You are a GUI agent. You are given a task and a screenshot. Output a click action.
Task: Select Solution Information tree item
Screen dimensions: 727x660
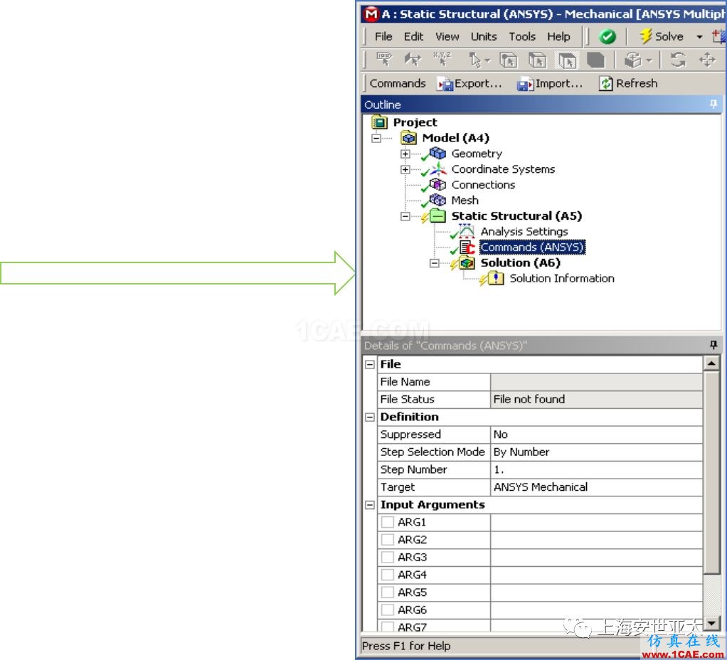click(562, 279)
